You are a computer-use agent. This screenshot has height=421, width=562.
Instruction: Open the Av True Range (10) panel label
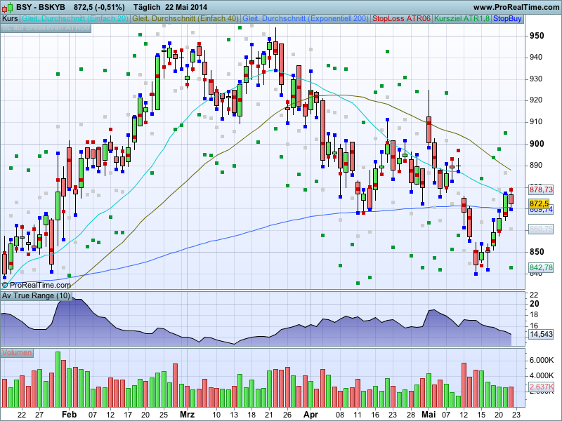coord(37,295)
